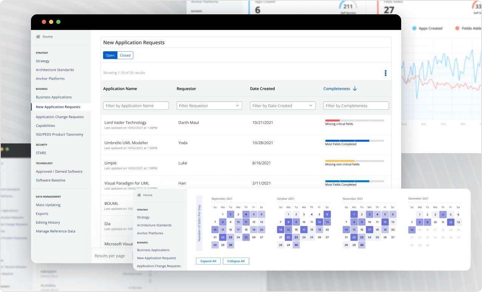Screen dimensions: 482x292
Task: Click the Completeness sort arrow
Action: click(x=355, y=89)
